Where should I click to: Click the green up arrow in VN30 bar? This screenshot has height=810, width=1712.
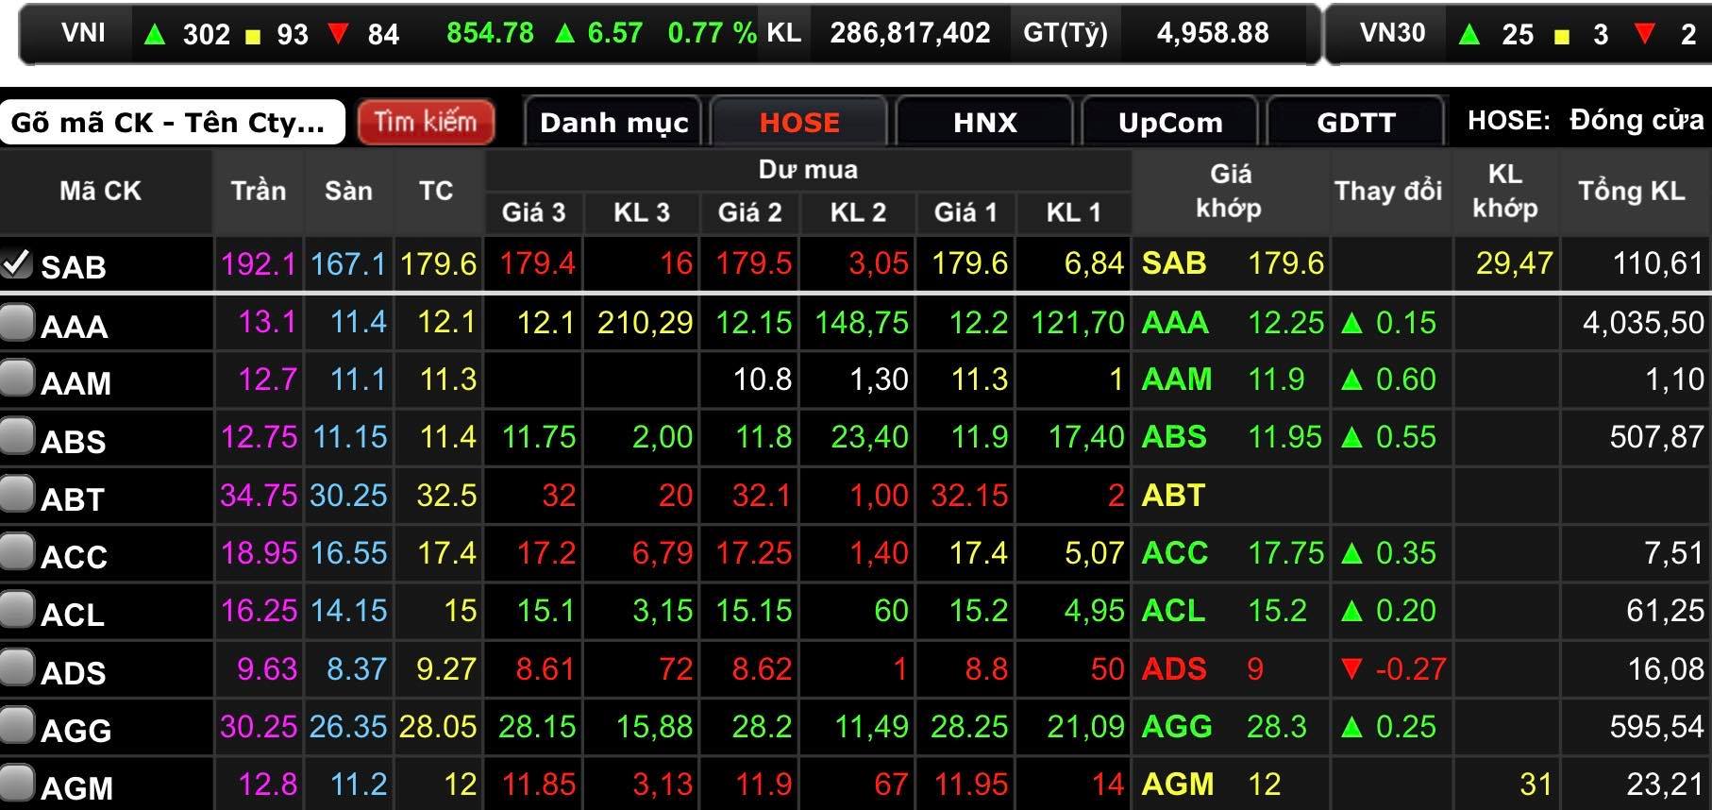tap(1469, 35)
